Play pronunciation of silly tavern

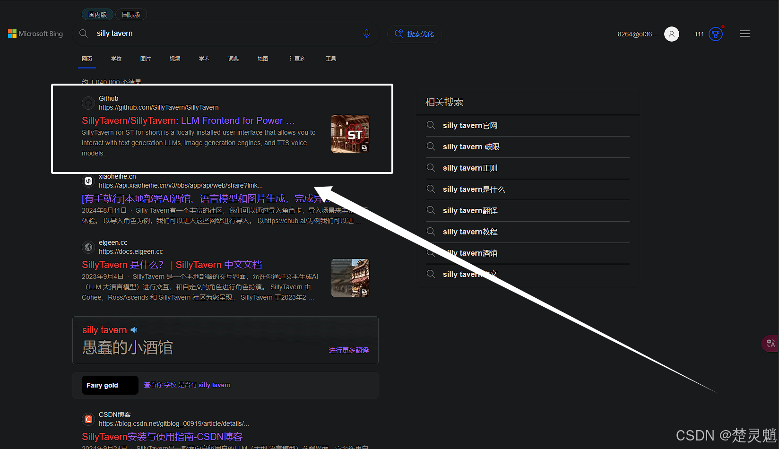[134, 330]
